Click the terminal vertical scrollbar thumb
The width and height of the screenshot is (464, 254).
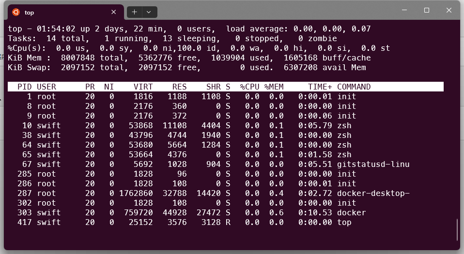tap(457, 230)
